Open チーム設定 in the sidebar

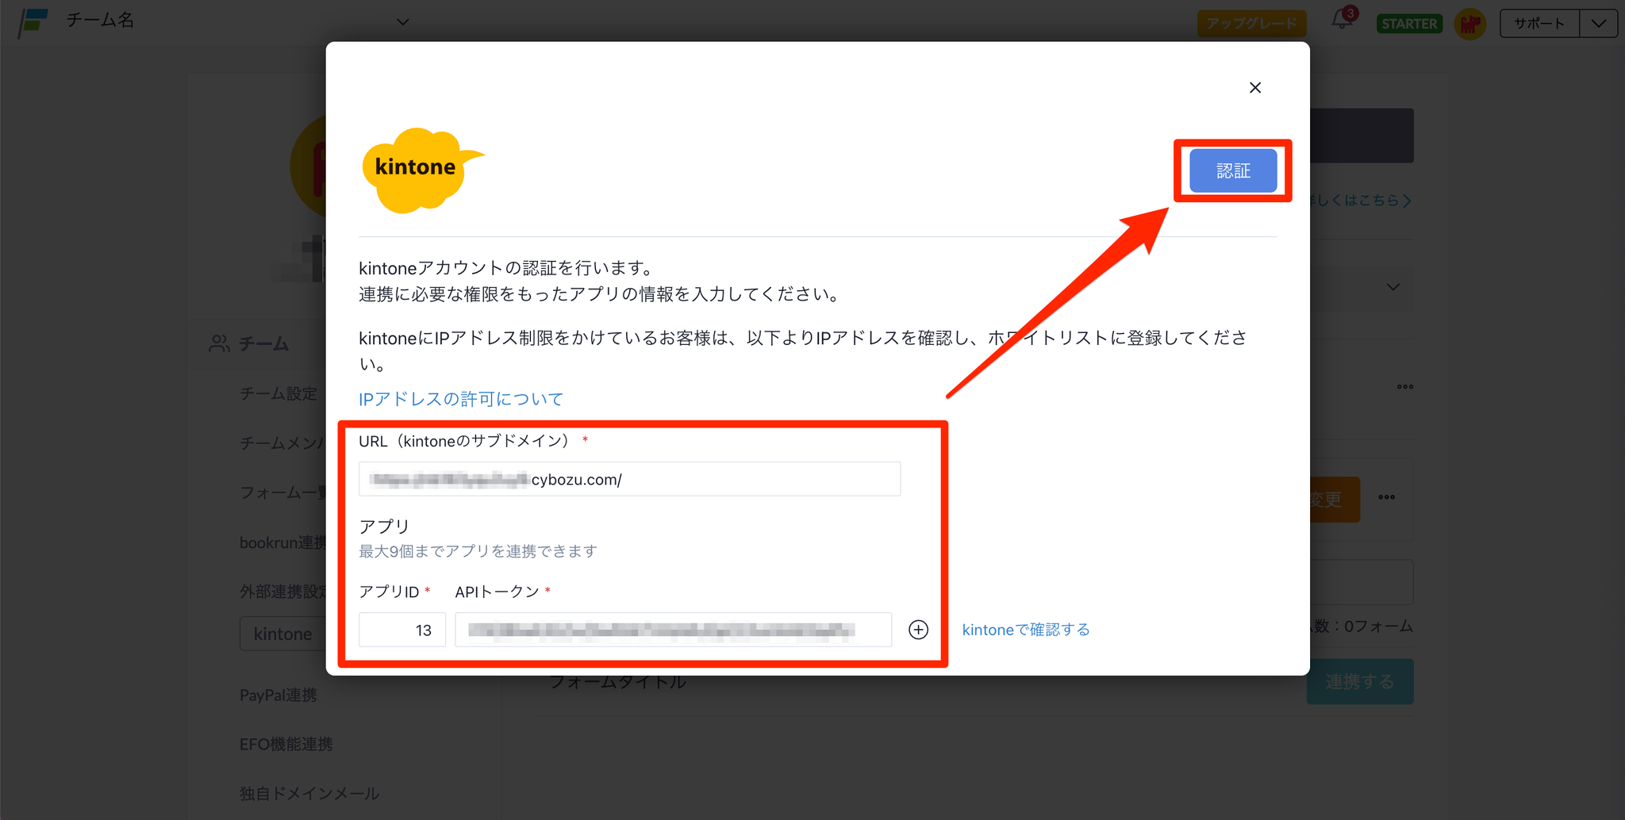click(x=279, y=393)
